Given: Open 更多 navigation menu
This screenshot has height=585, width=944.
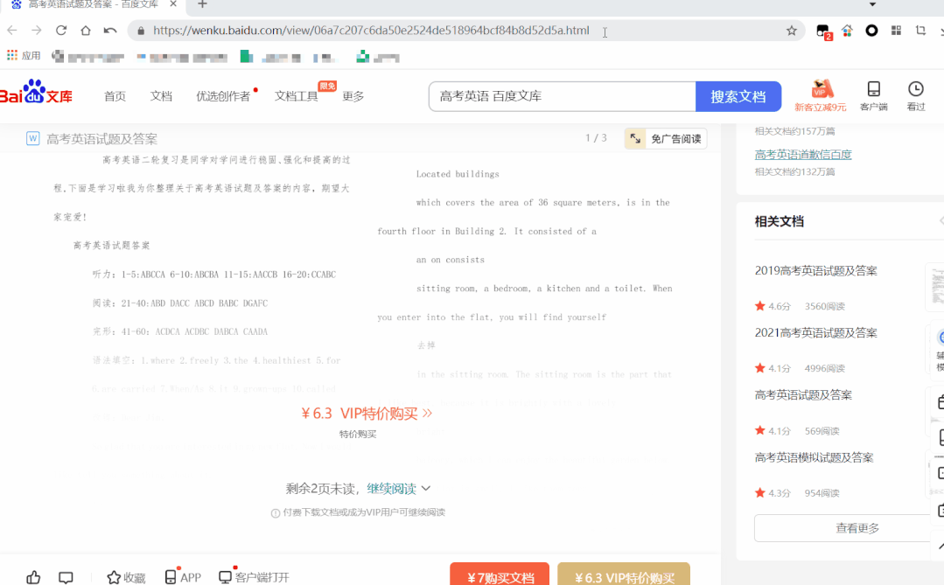Looking at the screenshot, I should [x=353, y=96].
